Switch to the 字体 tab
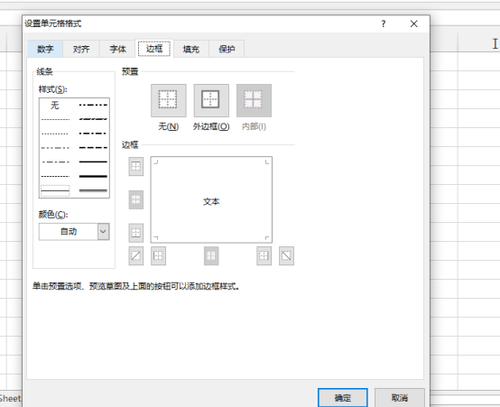500x407 pixels. click(117, 49)
